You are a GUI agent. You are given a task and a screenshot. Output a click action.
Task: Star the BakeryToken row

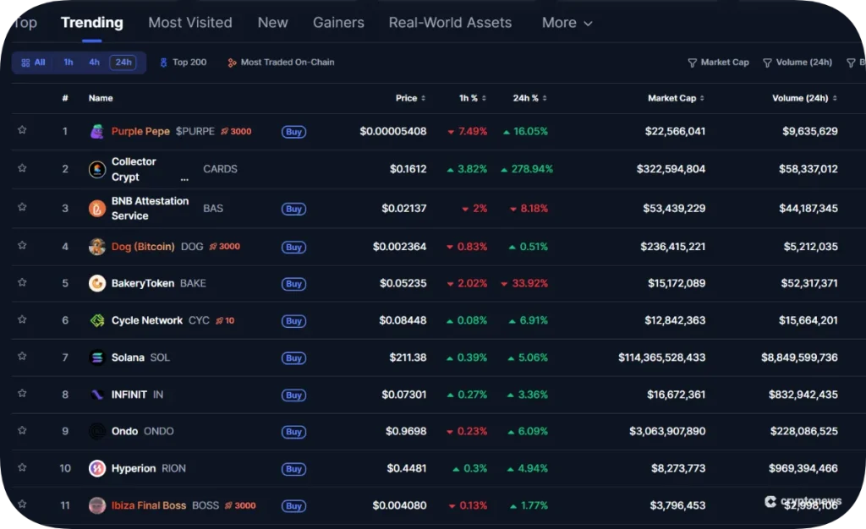[x=22, y=282]
